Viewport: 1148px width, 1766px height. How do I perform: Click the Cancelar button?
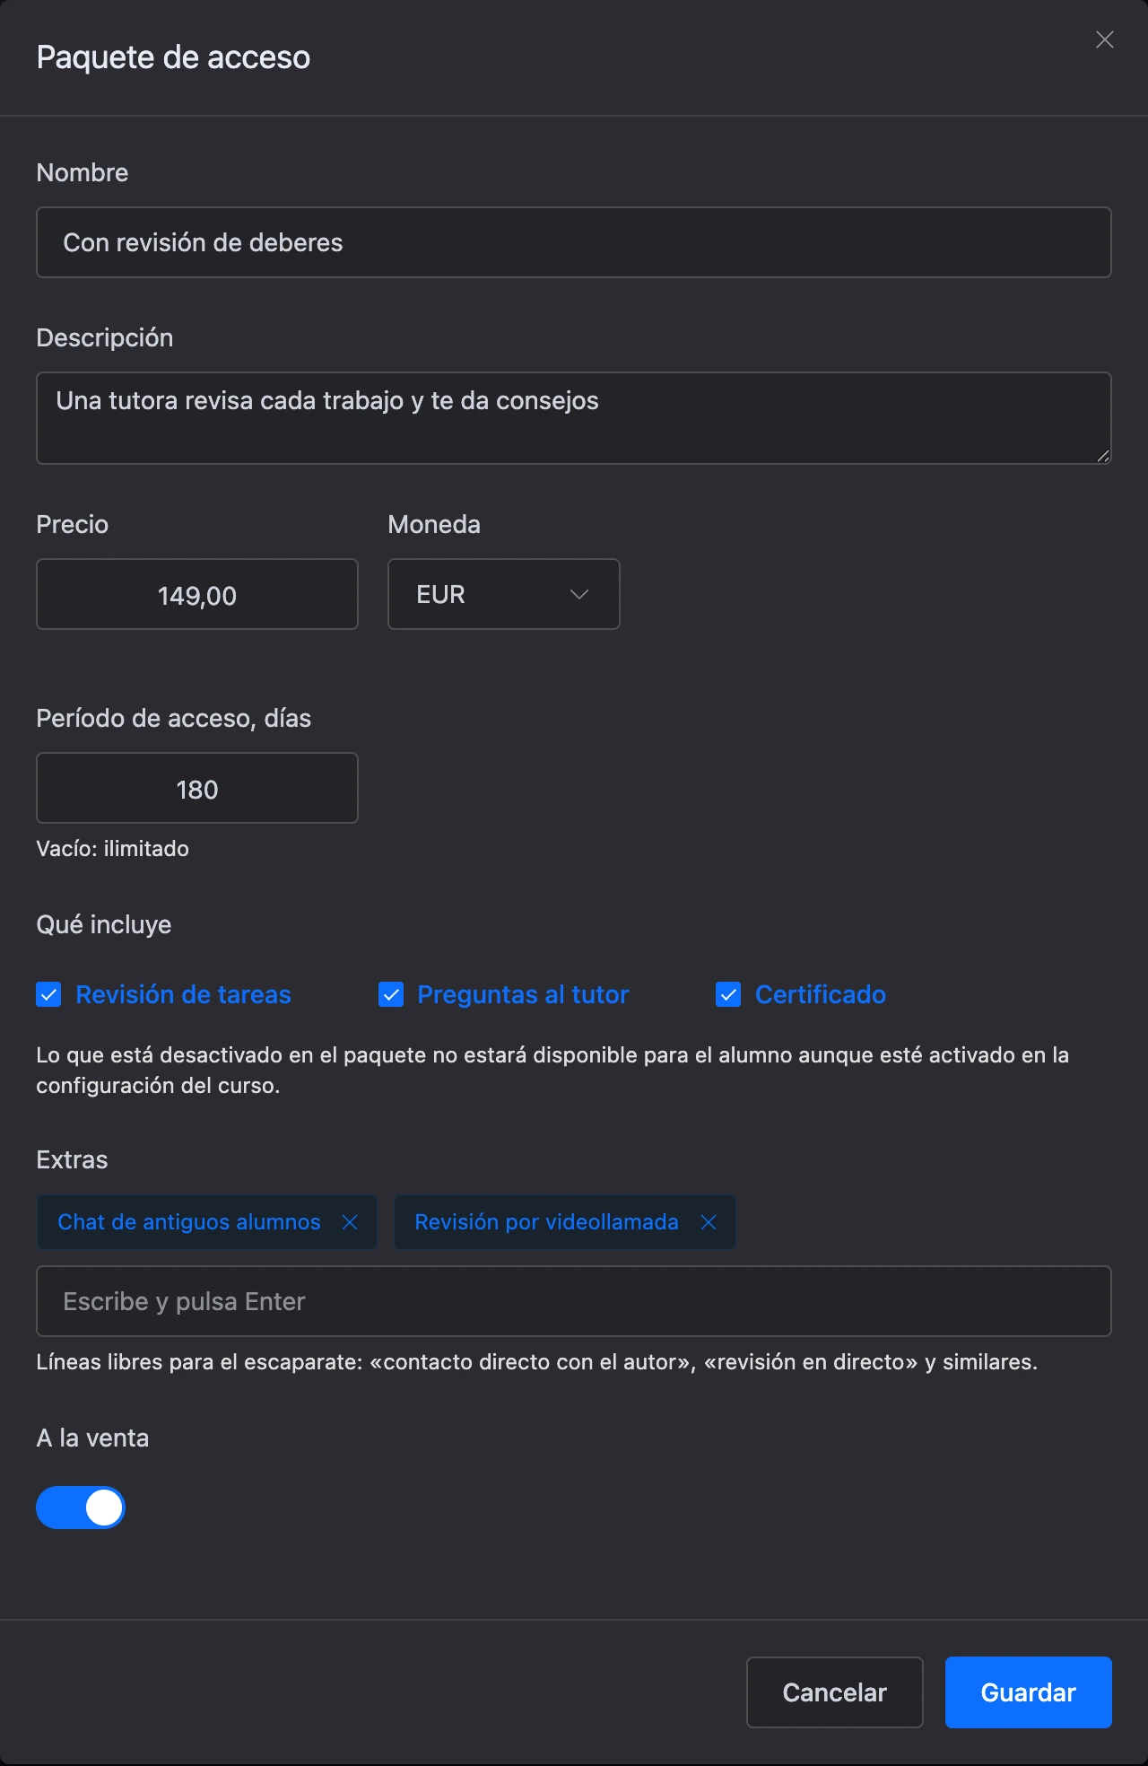pos(835,1692)
